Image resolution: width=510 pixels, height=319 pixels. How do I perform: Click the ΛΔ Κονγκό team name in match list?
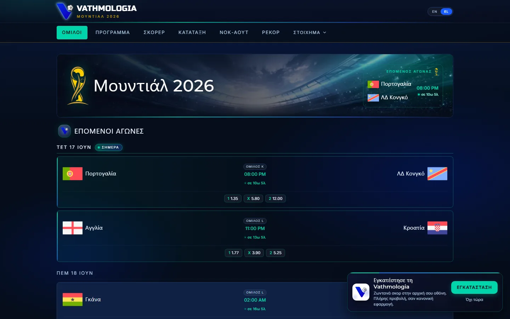tap(410, 174)
